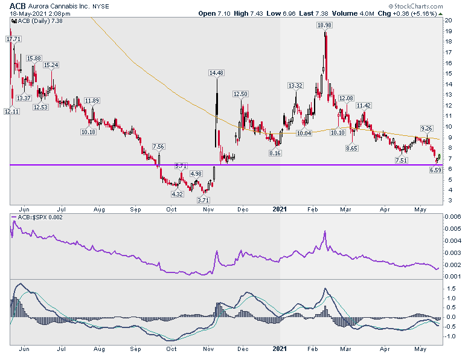Click the 7.56 price label

tap(158, 147)
